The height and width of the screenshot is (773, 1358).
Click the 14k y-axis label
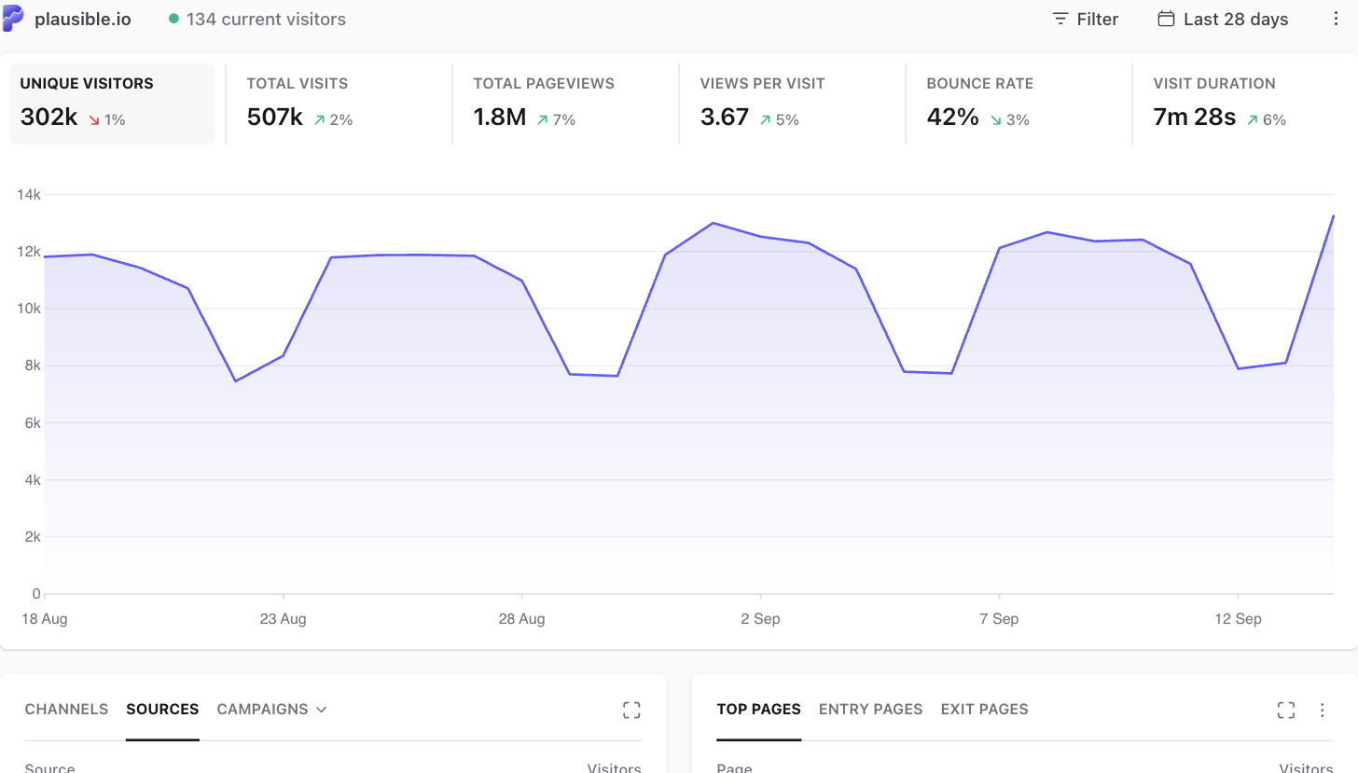click(29, 195)
